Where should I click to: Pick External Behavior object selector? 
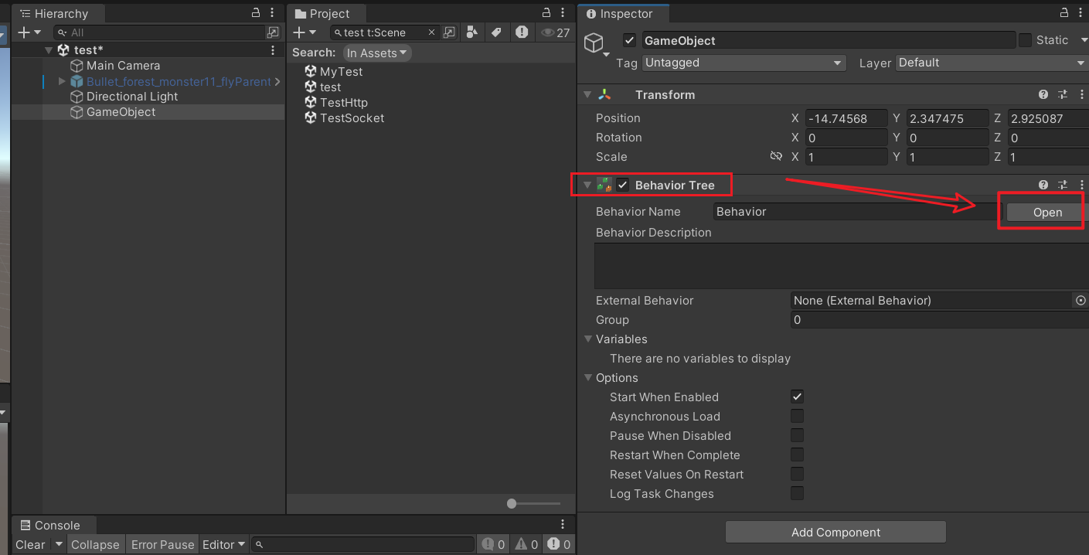click(x=1080, y=301)
